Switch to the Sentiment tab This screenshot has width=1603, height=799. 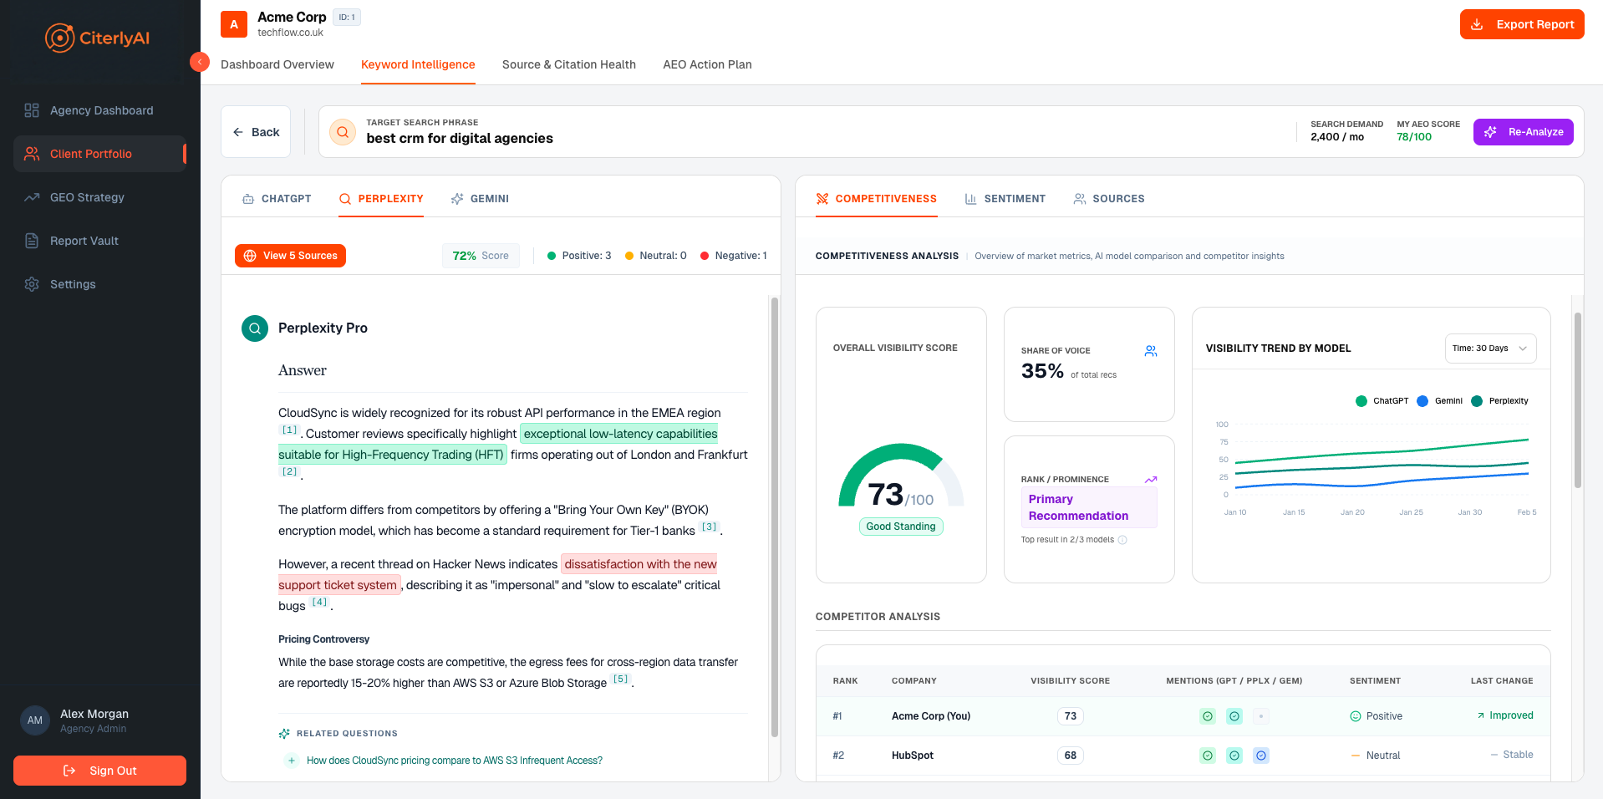point(1005,199)
